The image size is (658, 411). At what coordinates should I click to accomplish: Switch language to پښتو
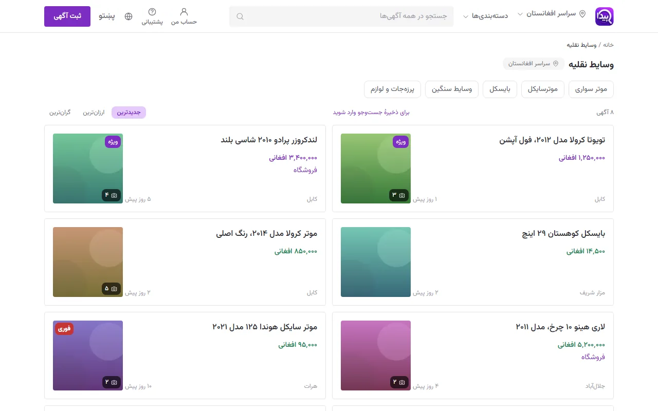click(107, 16)
